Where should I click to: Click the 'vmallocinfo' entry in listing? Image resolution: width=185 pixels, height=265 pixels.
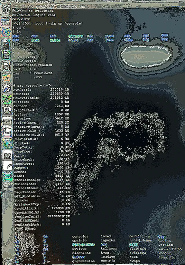pos(169,249)
